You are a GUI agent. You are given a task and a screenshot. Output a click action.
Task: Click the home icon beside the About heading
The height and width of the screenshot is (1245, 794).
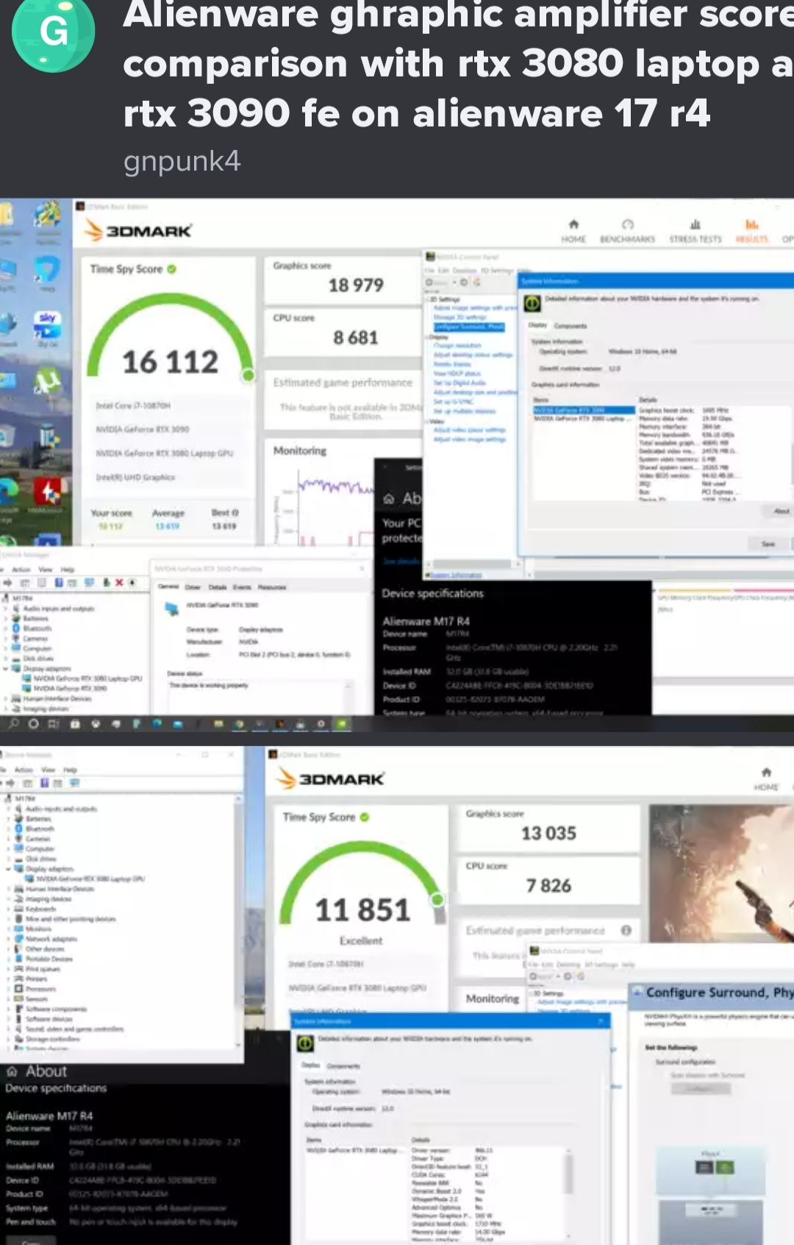(x=12, y=1071)
